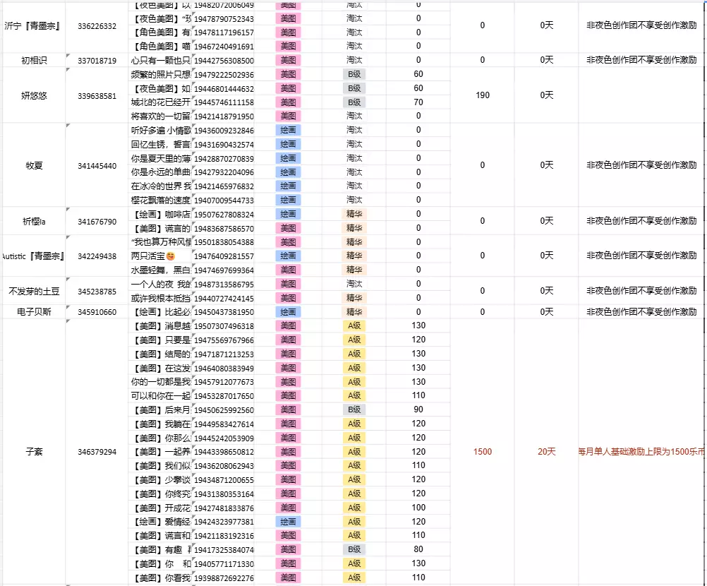Select user ID 339638581 cell

point(97,95)
